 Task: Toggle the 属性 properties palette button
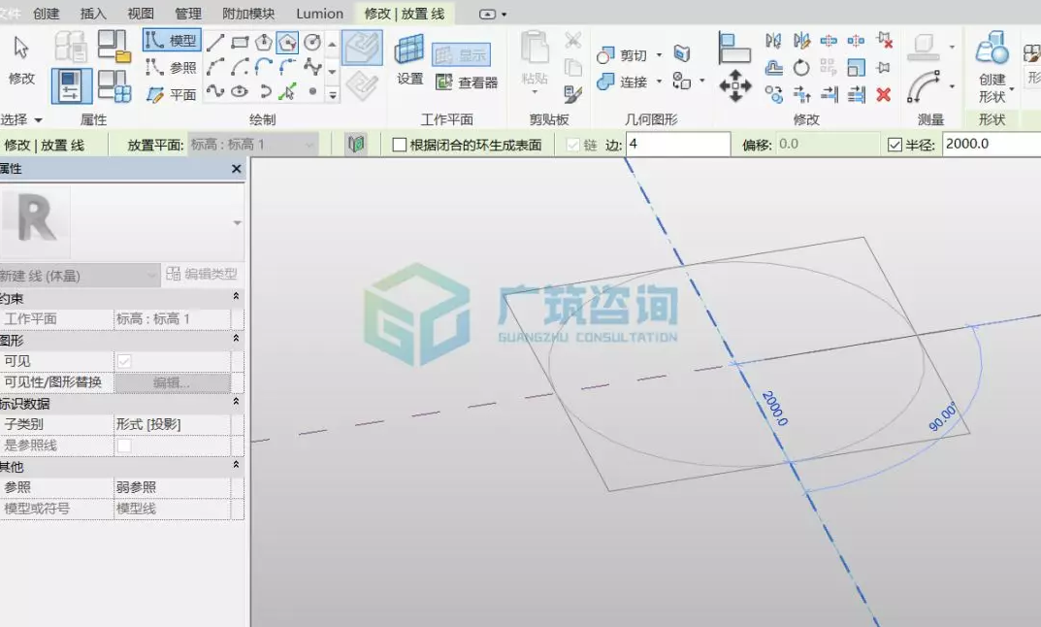(x=72, y=86)
